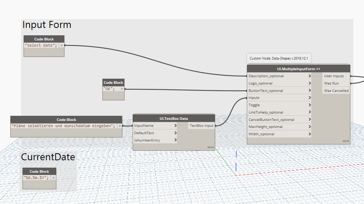Select the UI.MultipleInputForm ++ node header

298,69
